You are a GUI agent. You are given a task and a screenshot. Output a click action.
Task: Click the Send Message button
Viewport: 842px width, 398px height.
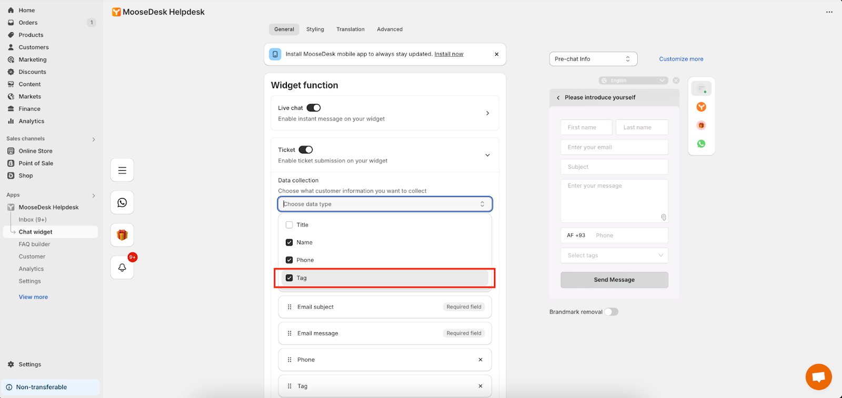(x=614, y=280)
